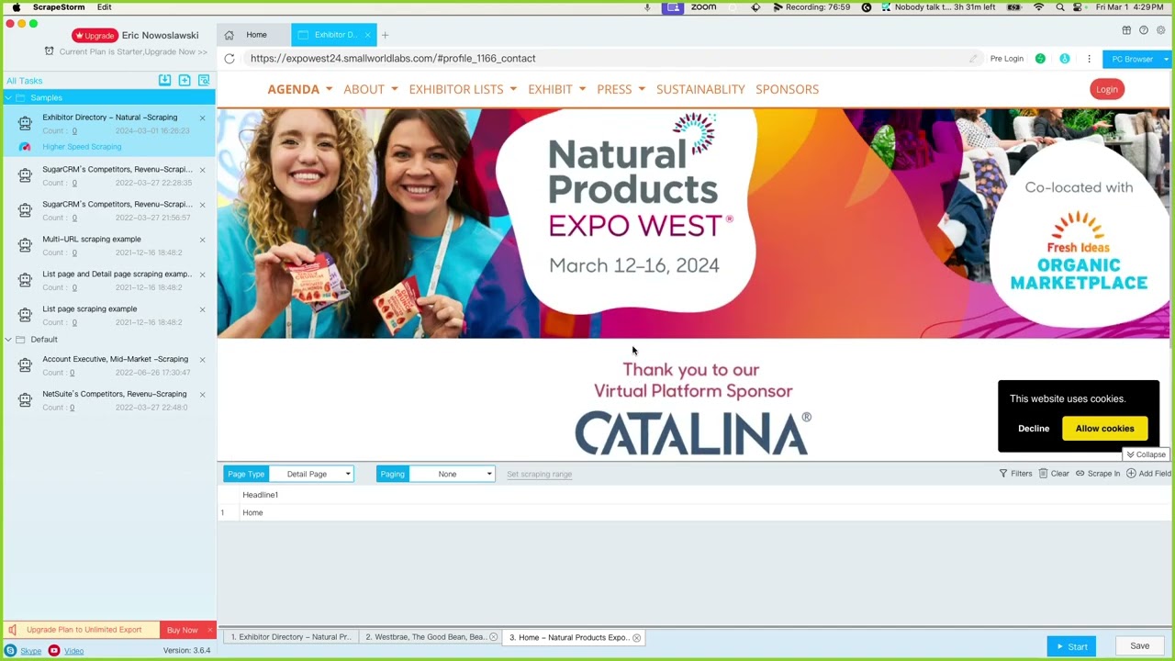This screenshot has width=1175, height=661.
Task: Click the Add Field plus icon
Action: click(x=1131, y=474)
